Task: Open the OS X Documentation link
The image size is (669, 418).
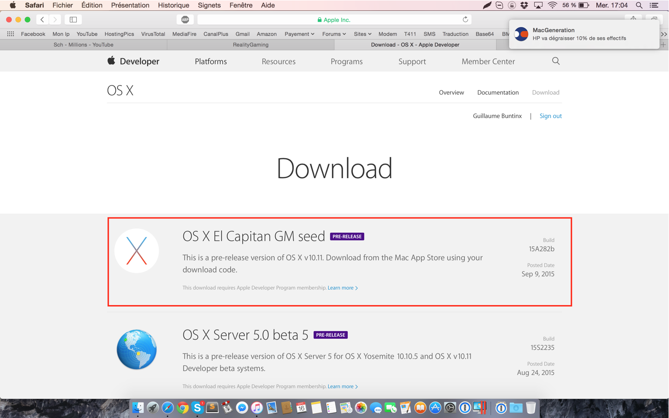Action: pyautogui.click(x=498, y=93)
